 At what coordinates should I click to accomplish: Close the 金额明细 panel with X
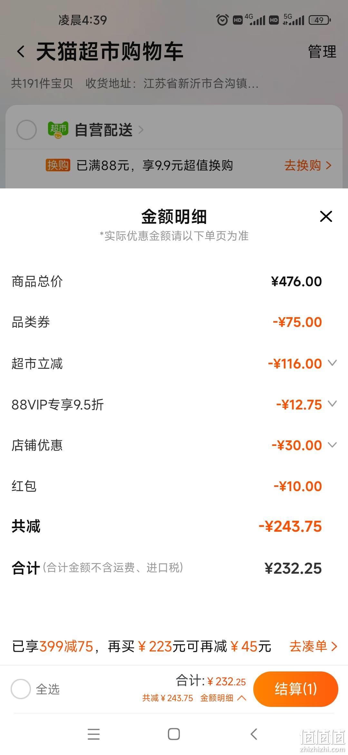pos(326,216)
